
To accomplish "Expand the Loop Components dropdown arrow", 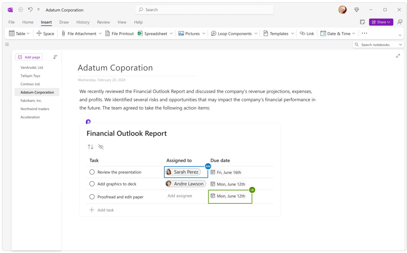I will (x=256, y=33).
